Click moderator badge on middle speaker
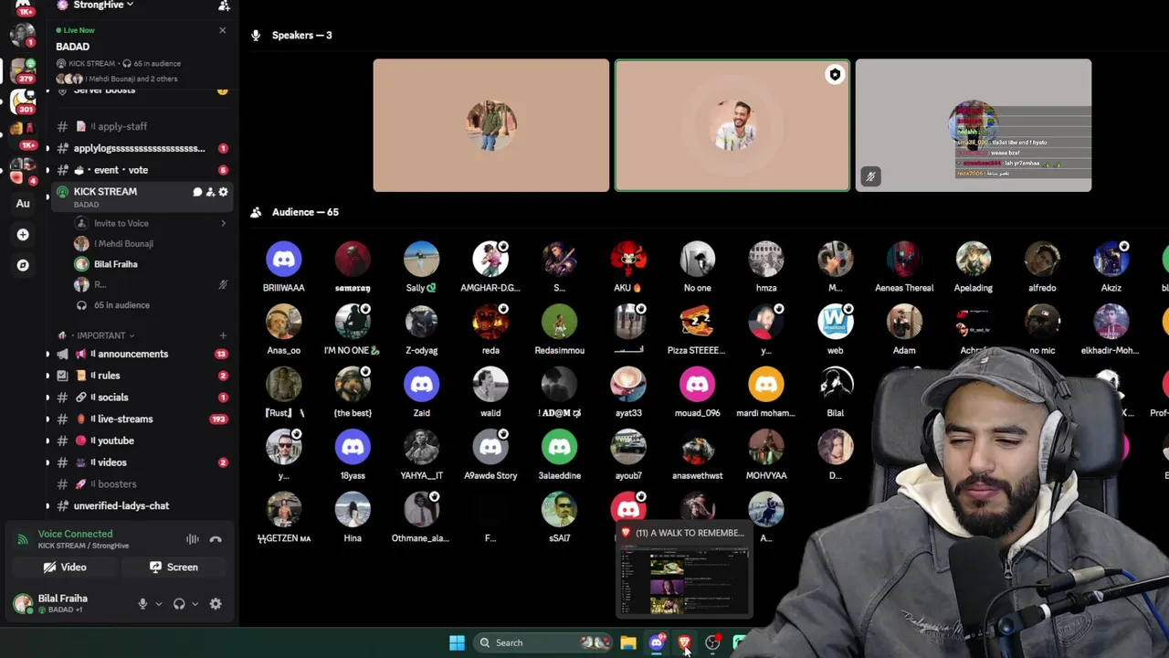Image resolution: width=1169 pixels, height=658 pixels. (x=835, y=75)
